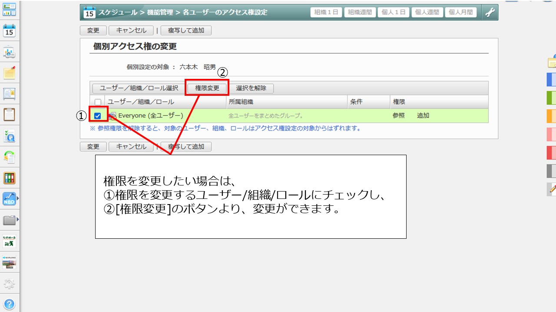The width and height of the screenshot is (556, 312).
Task: Open ユーザー／組織／ロール選択 button
Action: click(x=139, y=88)
